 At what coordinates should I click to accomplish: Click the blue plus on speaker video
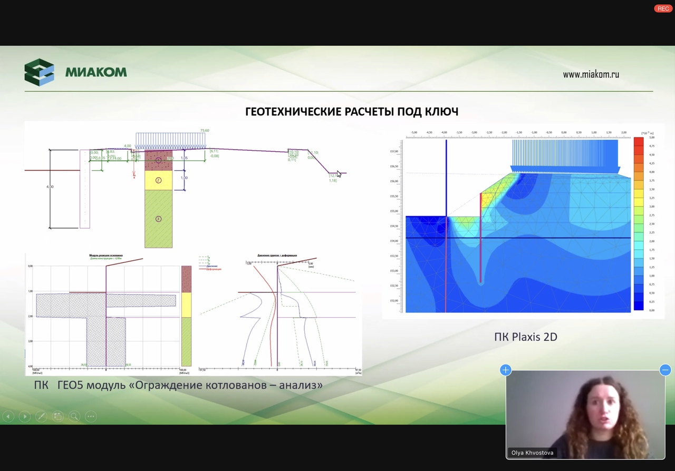[505, 370]
